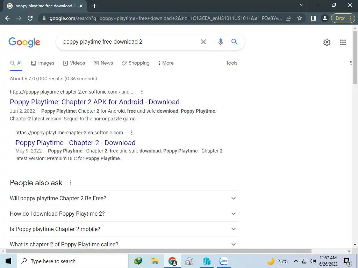Open a new browser tab

(94, 6)
